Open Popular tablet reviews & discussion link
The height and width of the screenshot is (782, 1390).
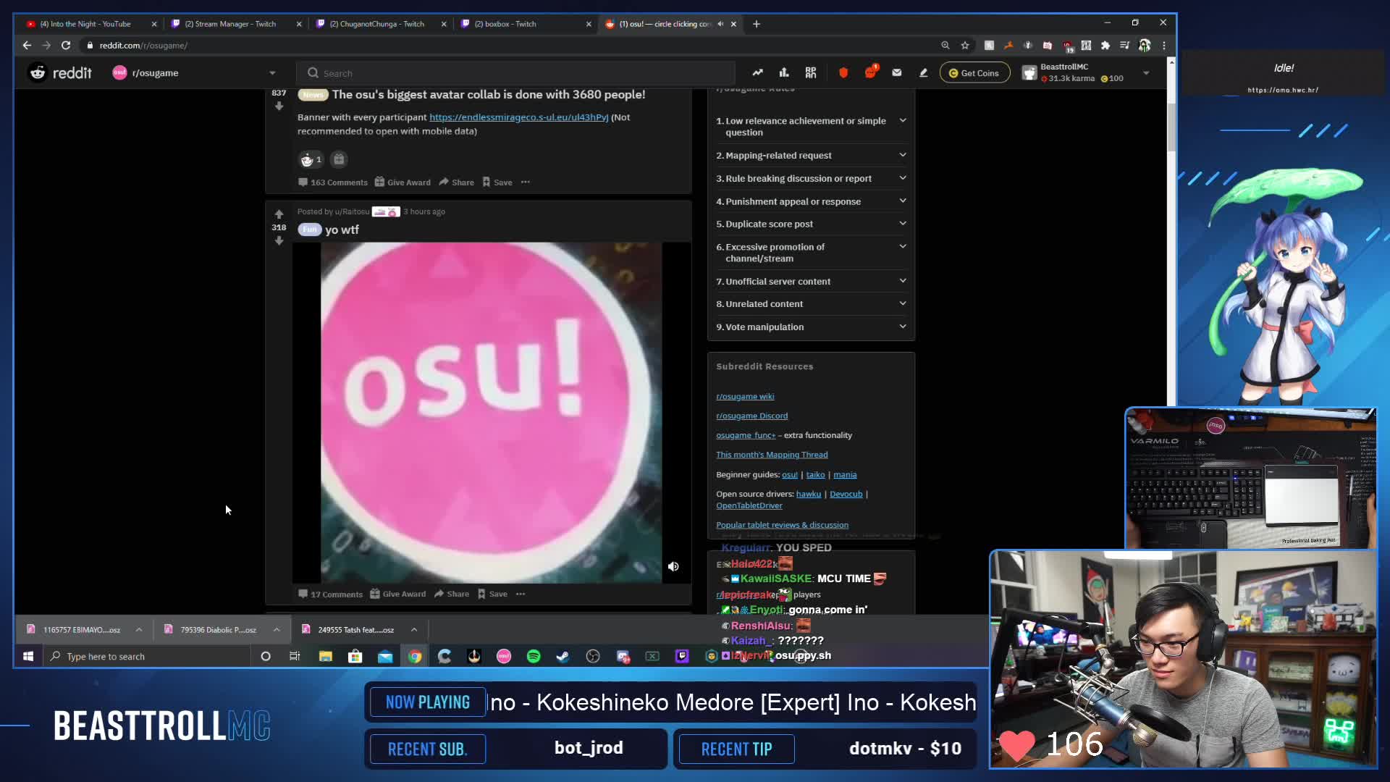click(x=782, y=525)
